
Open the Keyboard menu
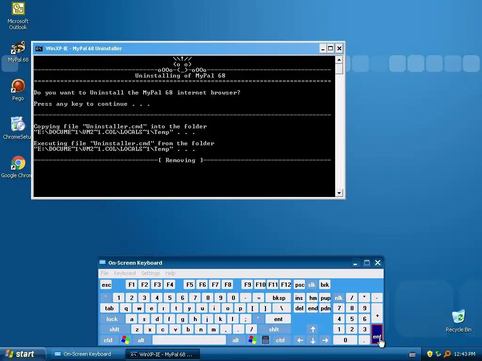124,273
